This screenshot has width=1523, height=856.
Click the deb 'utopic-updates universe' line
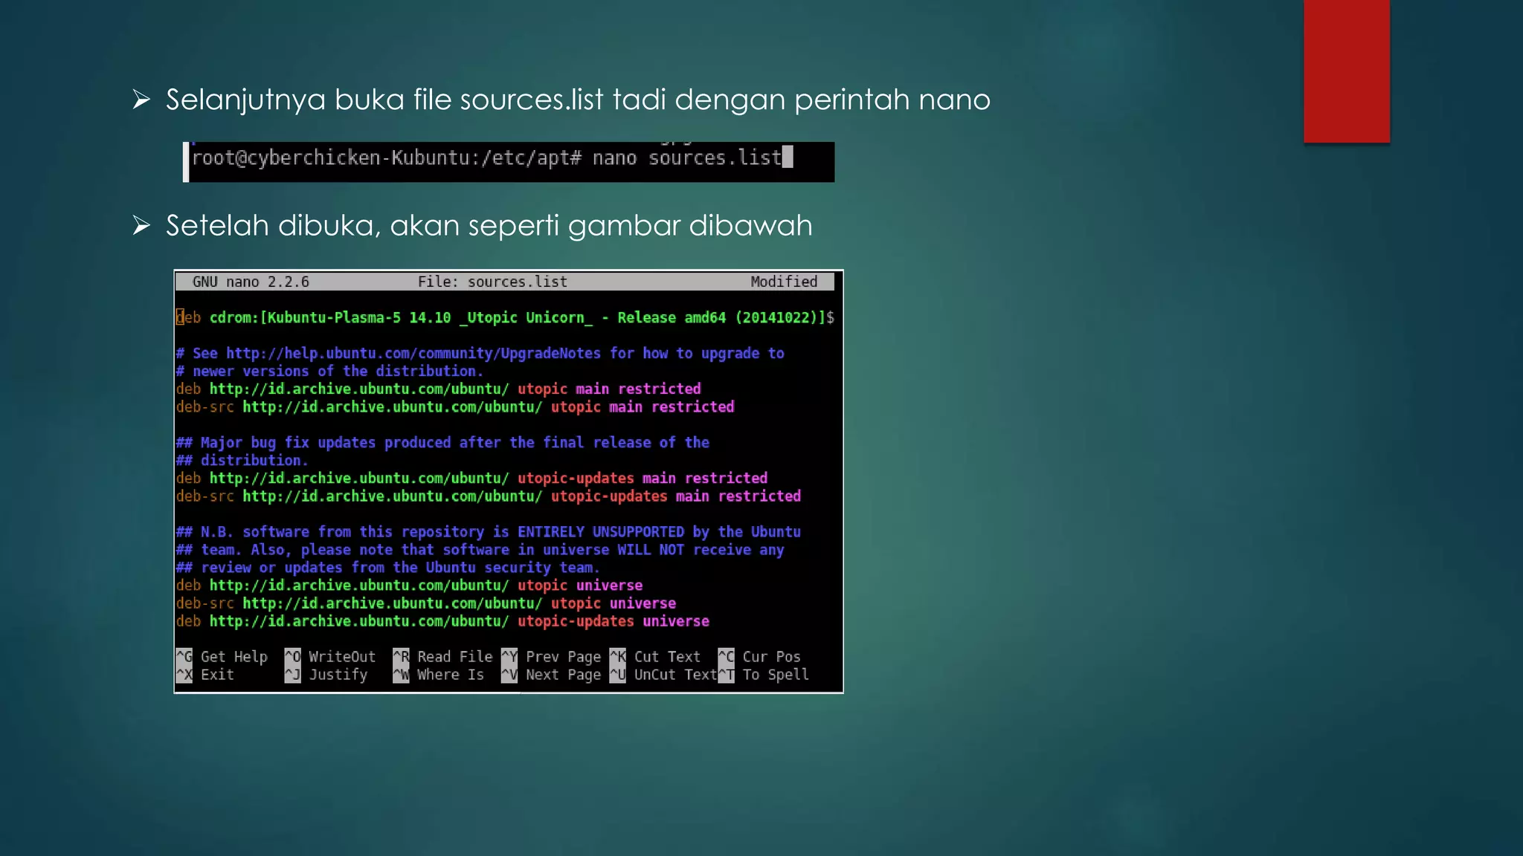(442, 621)
